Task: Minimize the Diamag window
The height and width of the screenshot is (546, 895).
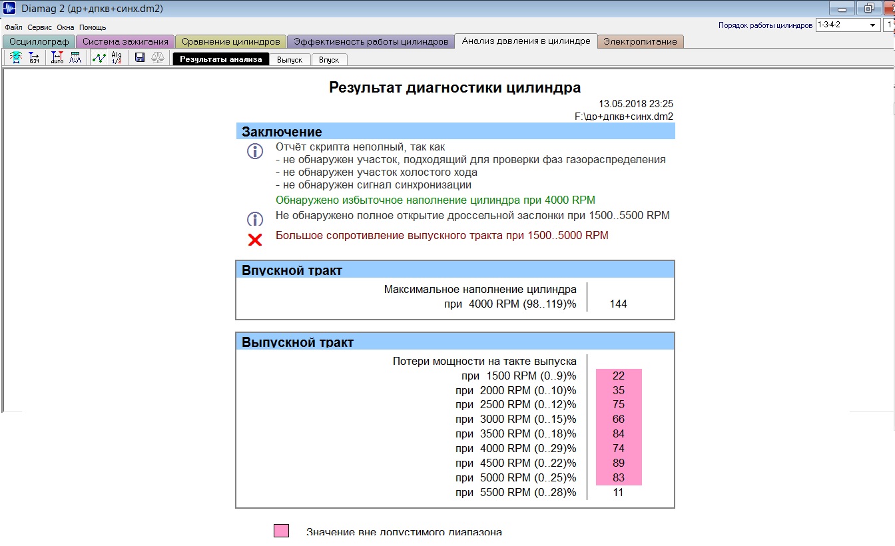Action: [x=842, y=9]
